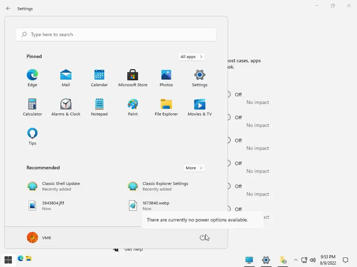Open the folder-and-gear app on taskbar
357x267 pixels.
coord(283,260)
